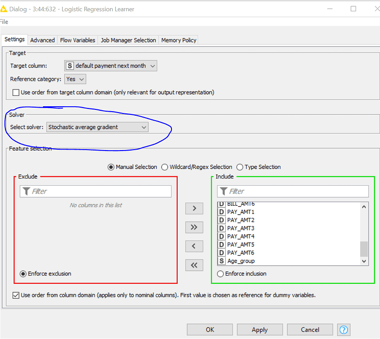
Task: Click the Apply button
Action: [x=260, y=330]
